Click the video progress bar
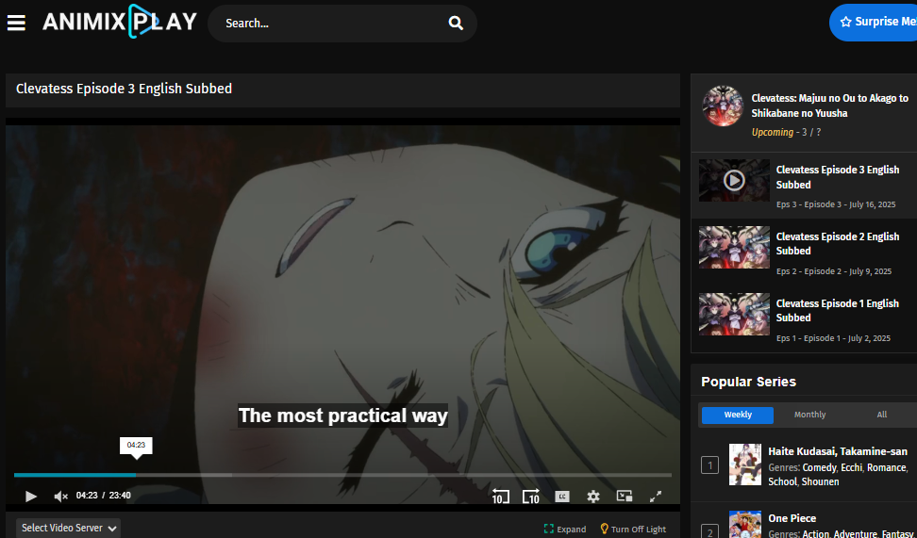Screen dimensions: 917x538 tap(342, 475)
